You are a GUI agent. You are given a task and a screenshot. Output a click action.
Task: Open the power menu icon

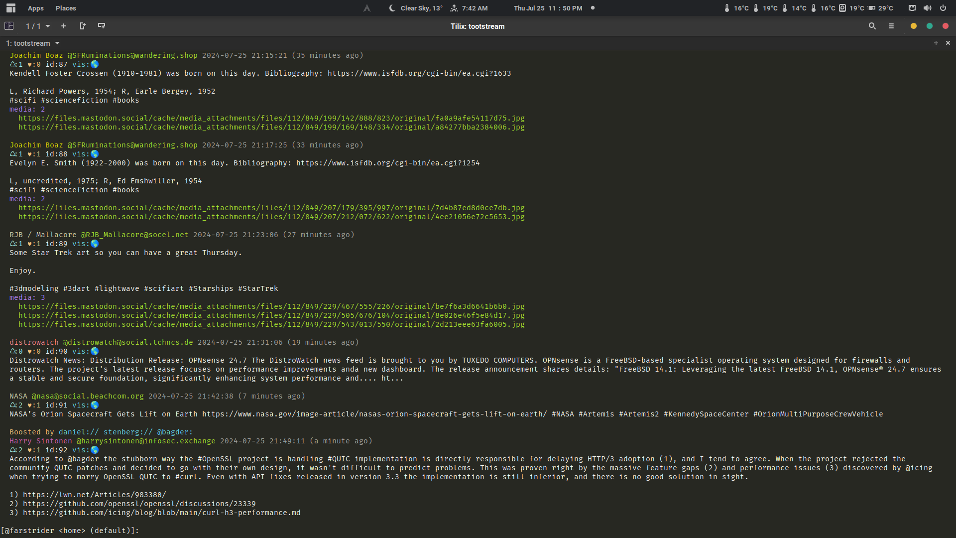pyautogui.click(x=943, y=8)
